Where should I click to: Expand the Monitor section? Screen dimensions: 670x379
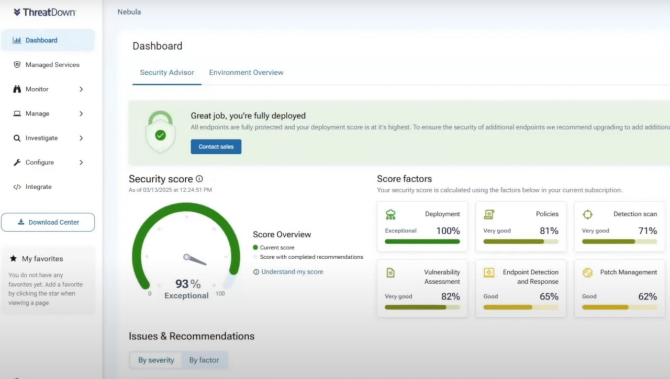81,89
